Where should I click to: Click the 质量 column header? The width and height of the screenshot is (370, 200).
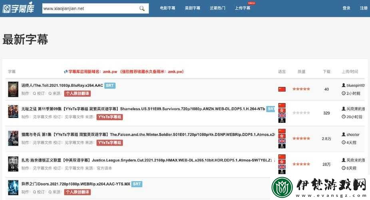click(x=301, y=72)
